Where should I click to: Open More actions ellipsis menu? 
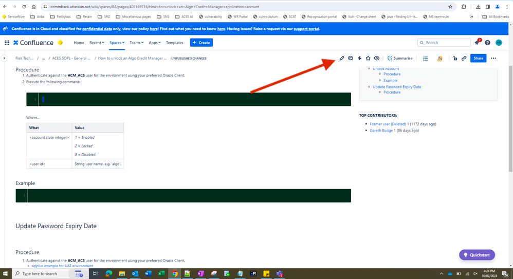(493, 58)
